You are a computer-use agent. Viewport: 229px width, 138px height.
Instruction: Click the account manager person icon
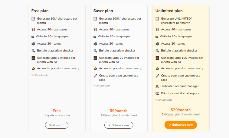click(157, 86)
